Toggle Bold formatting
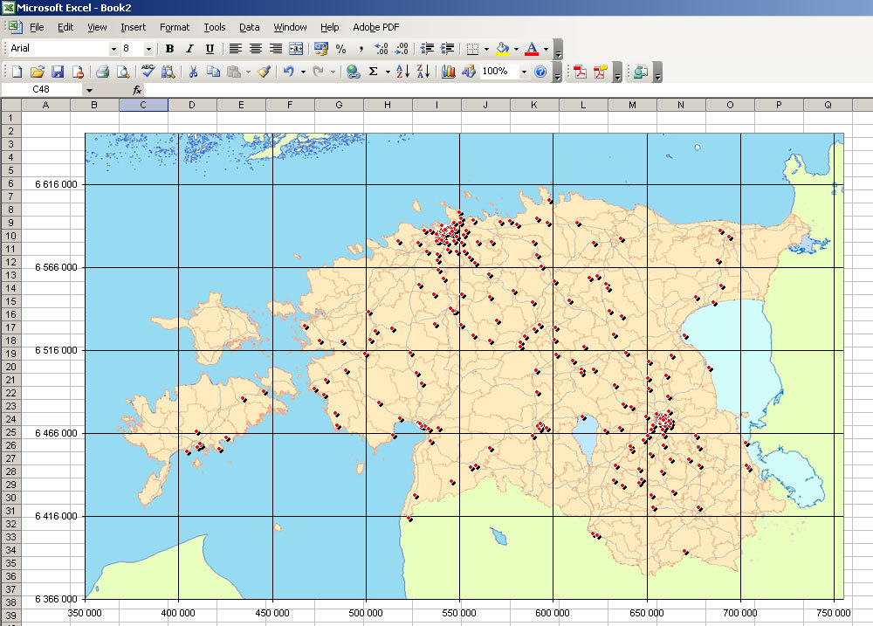Screen dimensions: 873x626 click(169, 49)
